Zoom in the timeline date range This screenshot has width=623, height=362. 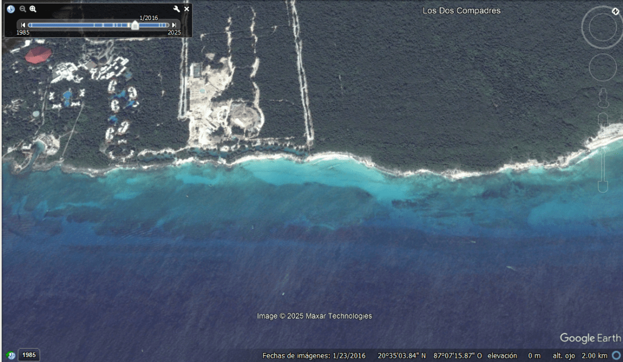pyautogui.click(x=33, y=9)
